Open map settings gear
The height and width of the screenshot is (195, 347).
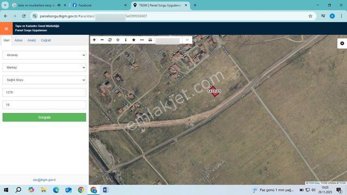[342, 43]
